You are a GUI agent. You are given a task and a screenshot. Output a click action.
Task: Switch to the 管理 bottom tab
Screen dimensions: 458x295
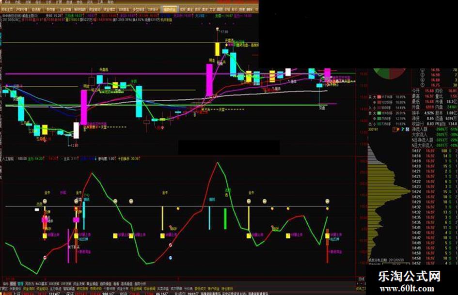coord(20,284)
